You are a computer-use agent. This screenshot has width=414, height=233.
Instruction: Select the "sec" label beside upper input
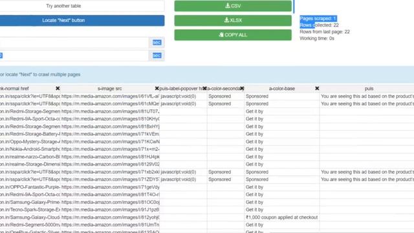coord(157,43)
